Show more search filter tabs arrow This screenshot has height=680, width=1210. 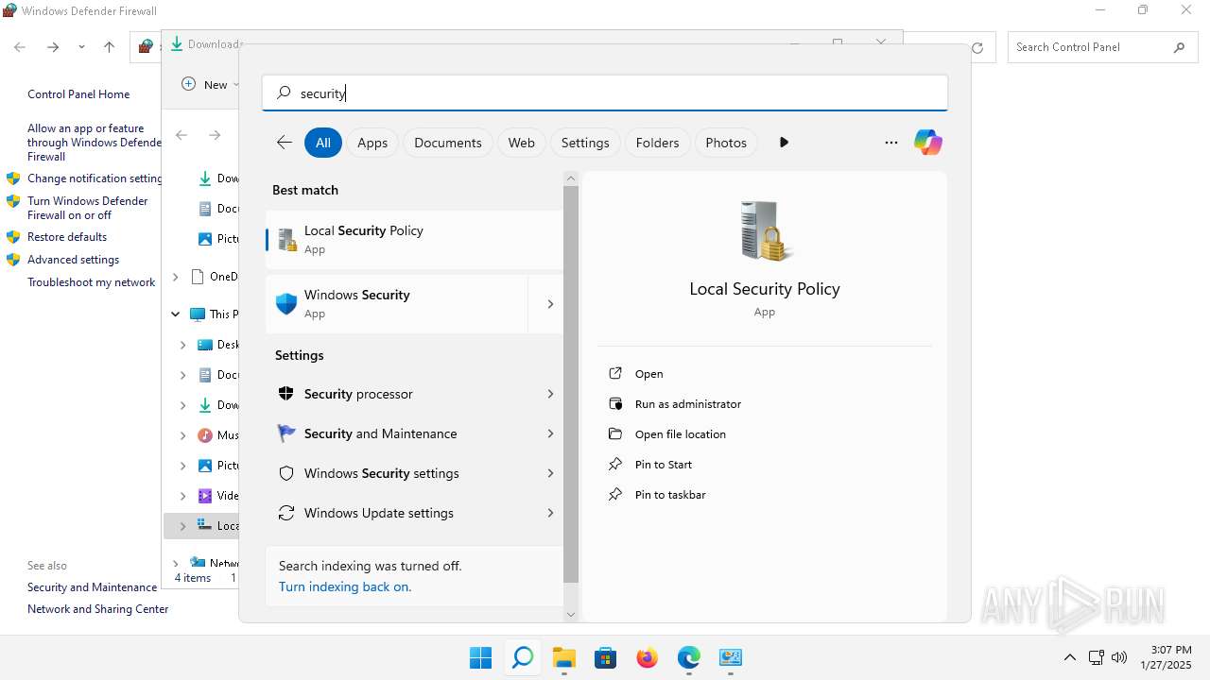tap(784, 143)
